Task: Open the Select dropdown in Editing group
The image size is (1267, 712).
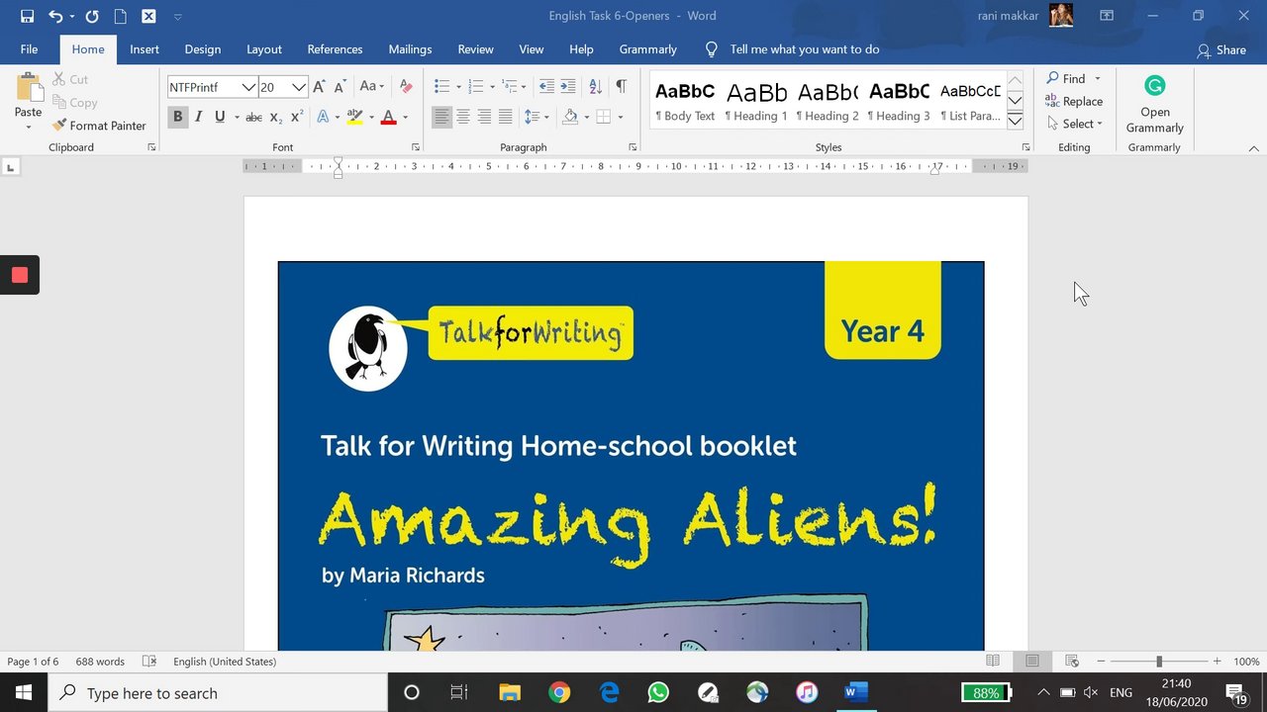Action: point(1075,124)
